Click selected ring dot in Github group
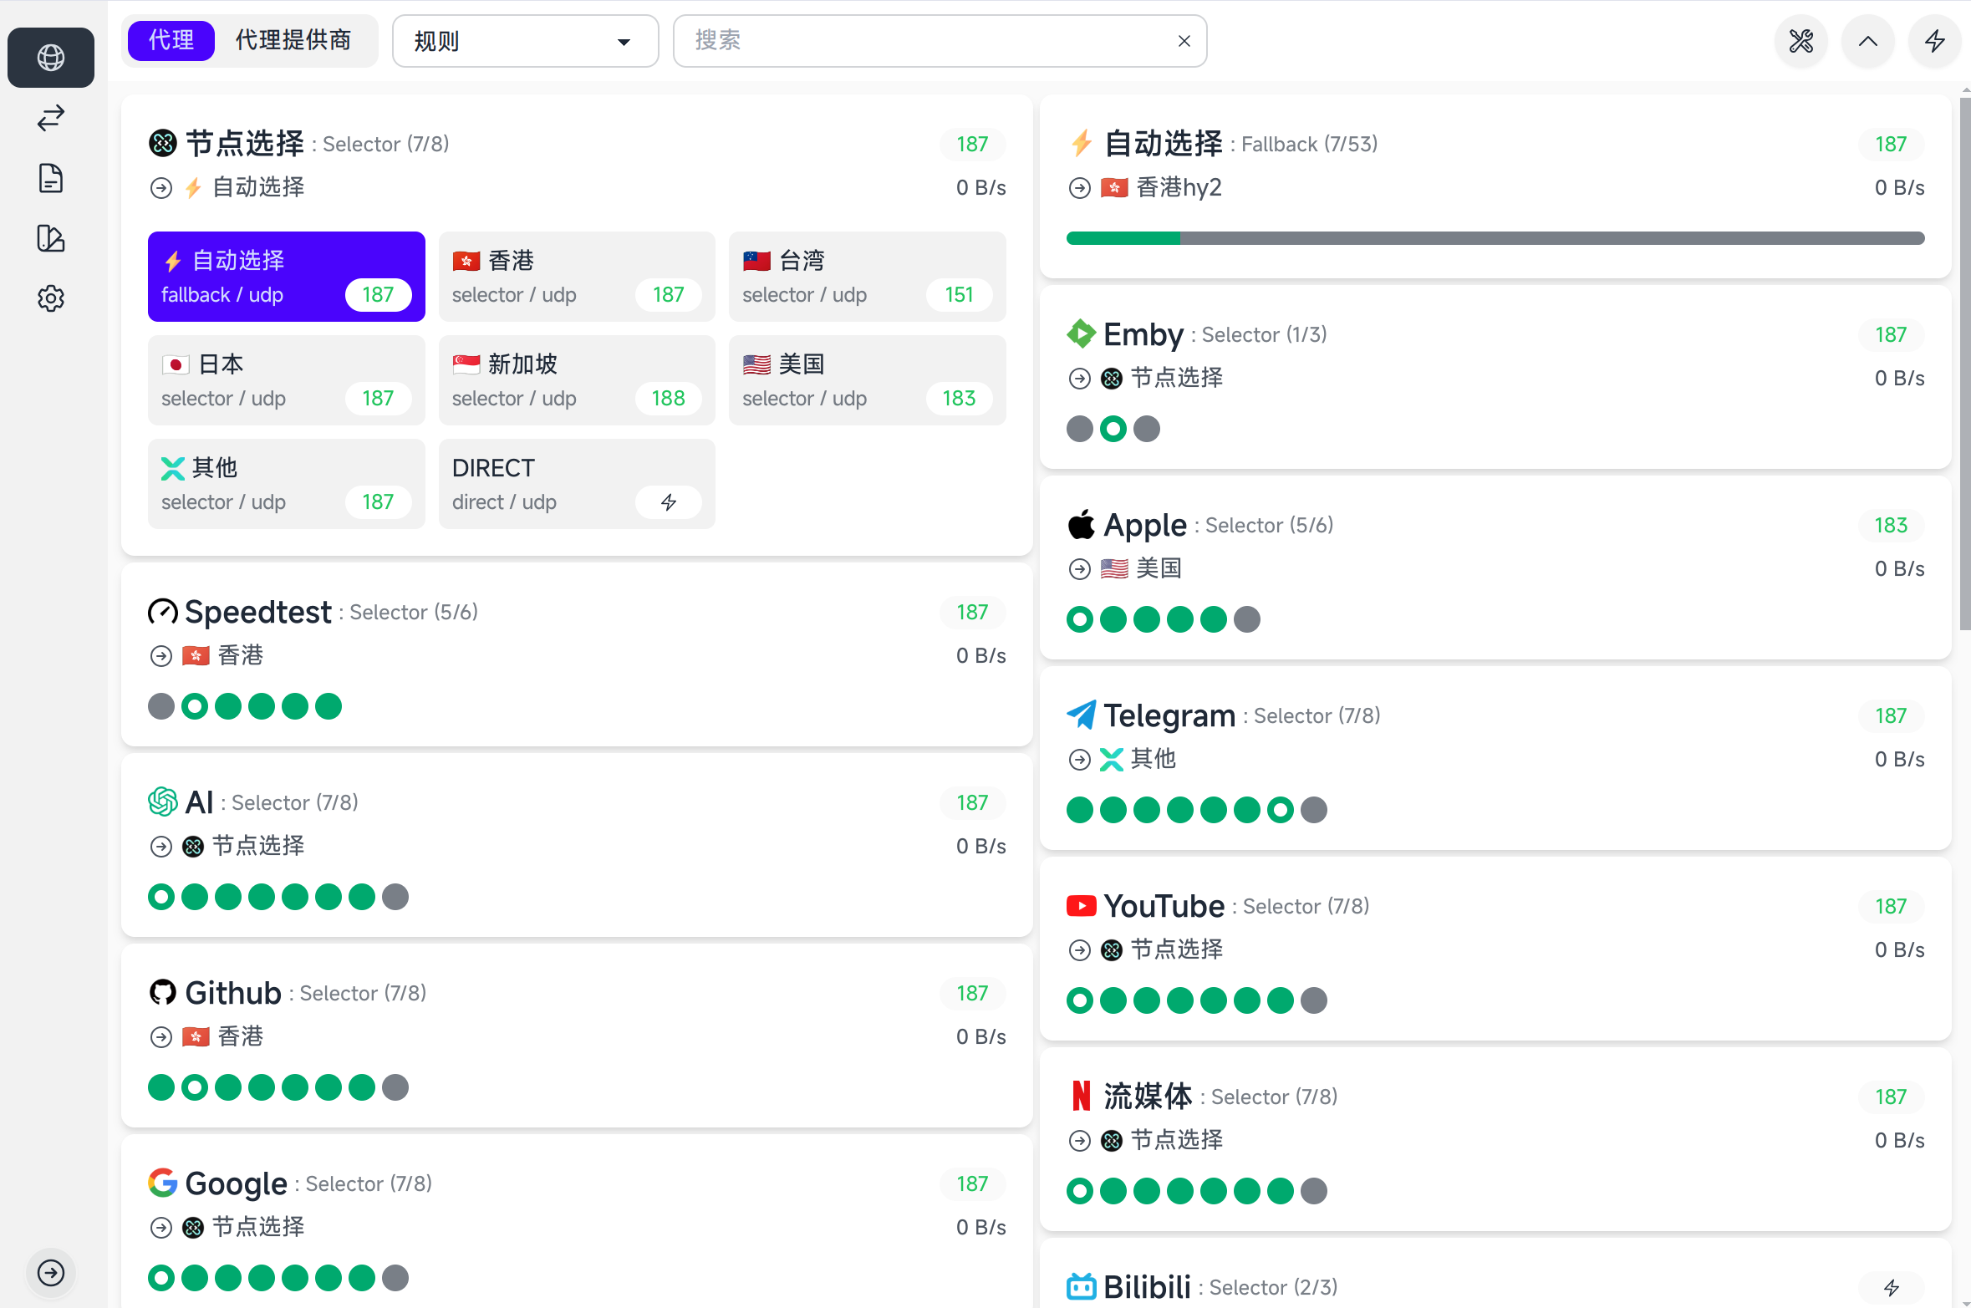This screenshot has width=1971, height=1308. click(x=195, y=1087)
